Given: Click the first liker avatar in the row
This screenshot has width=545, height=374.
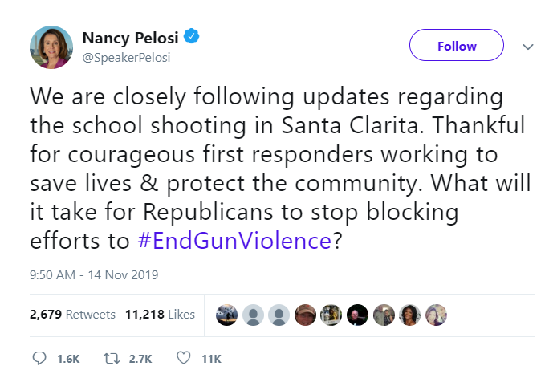Looking at the screenshot, I should point(226,315).
